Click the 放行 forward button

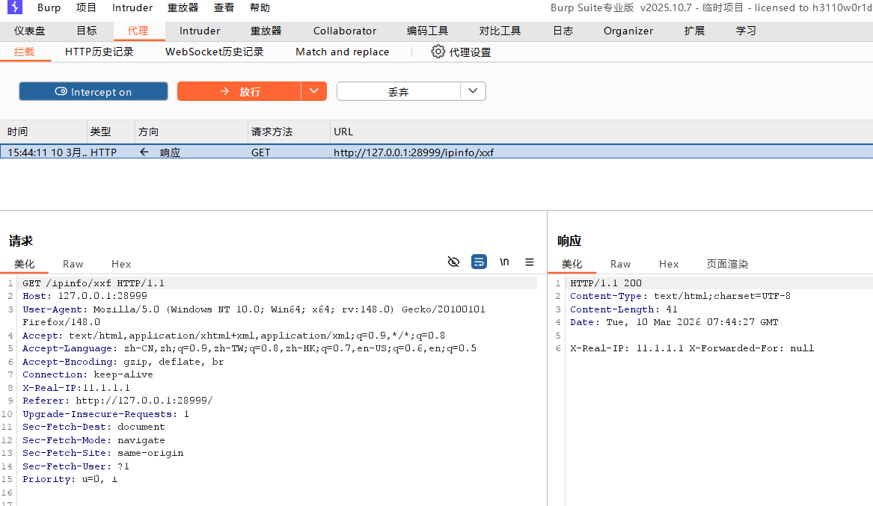(x=239, y=92)
